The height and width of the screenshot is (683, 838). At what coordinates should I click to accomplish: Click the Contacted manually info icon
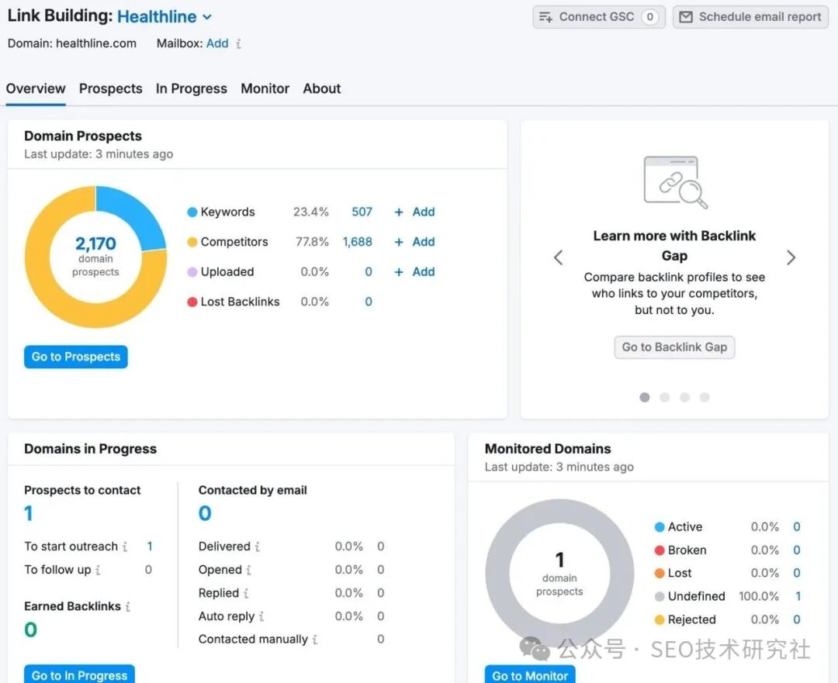[x=315, y=640]
